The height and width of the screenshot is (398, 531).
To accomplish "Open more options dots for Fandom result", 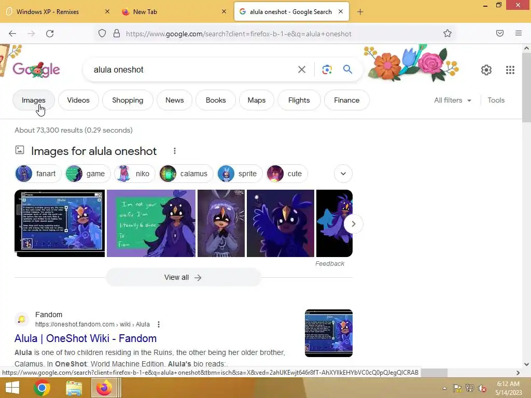I will (x=159, y=324).
